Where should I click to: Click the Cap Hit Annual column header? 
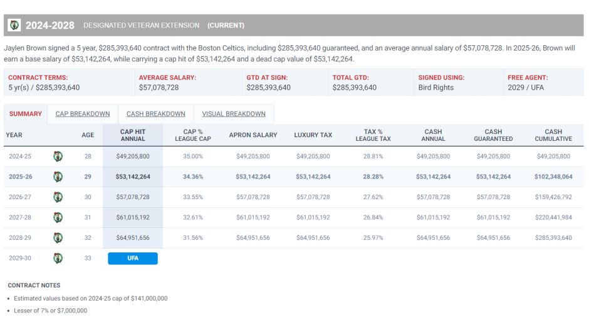pyautogui.click(x=133, y=135)
